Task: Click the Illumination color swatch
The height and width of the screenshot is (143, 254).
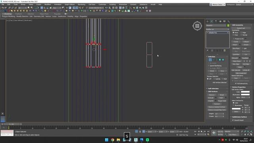Action: [245, 95]
